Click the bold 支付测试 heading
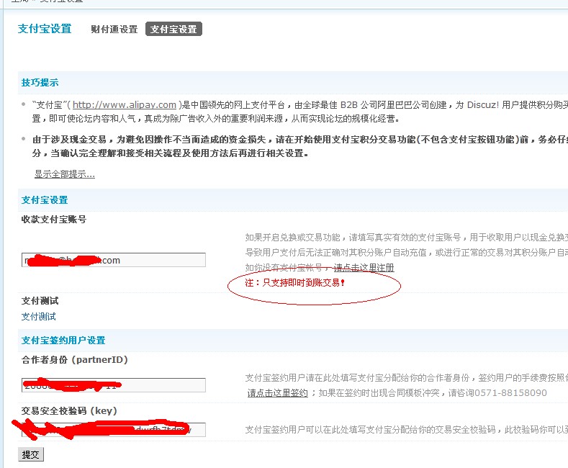This screenshot has height=468, width=568. [x=40, y=301]
